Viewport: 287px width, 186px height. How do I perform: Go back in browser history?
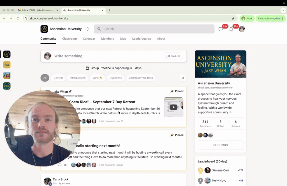click(x=4, y=18)
